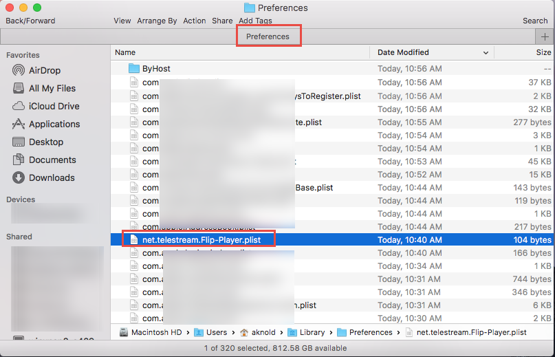Select All My Files sidebar item
The image size is (555, 357).
tap(52, 88)
